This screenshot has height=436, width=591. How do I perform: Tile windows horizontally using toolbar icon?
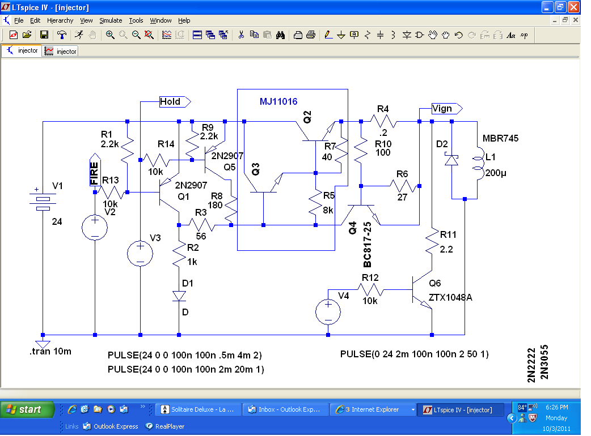197,35
